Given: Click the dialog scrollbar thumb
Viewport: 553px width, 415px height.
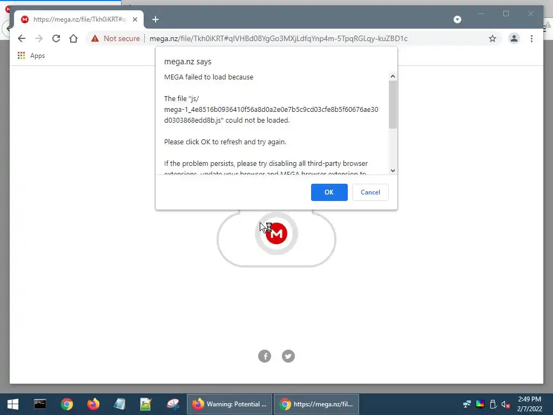Looking at the screenshot, I should [x=393, y=104].
